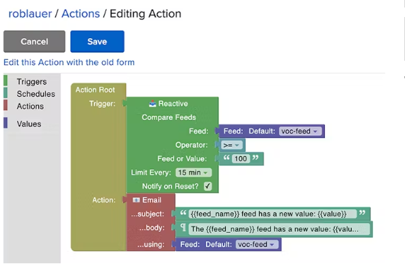Click the paragraph icon on the body block
The width and height of the screenshot is (405, 279).
[x=183, y=227]
